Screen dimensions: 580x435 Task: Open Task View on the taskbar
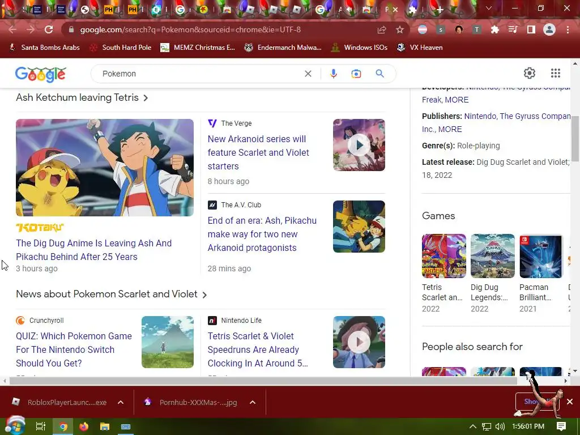click(40, 427)
